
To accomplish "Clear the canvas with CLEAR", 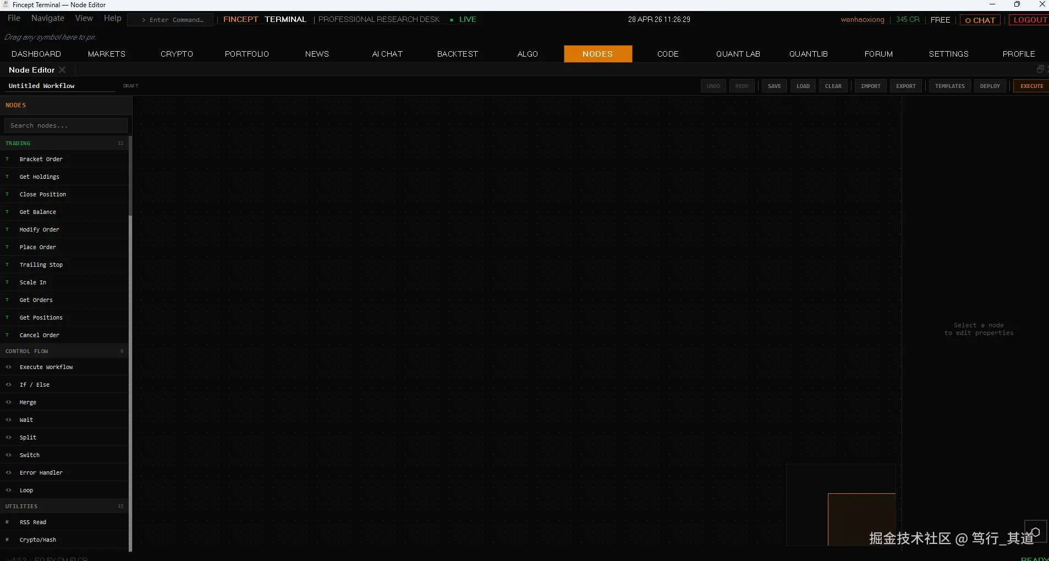I will coord(833,86).
